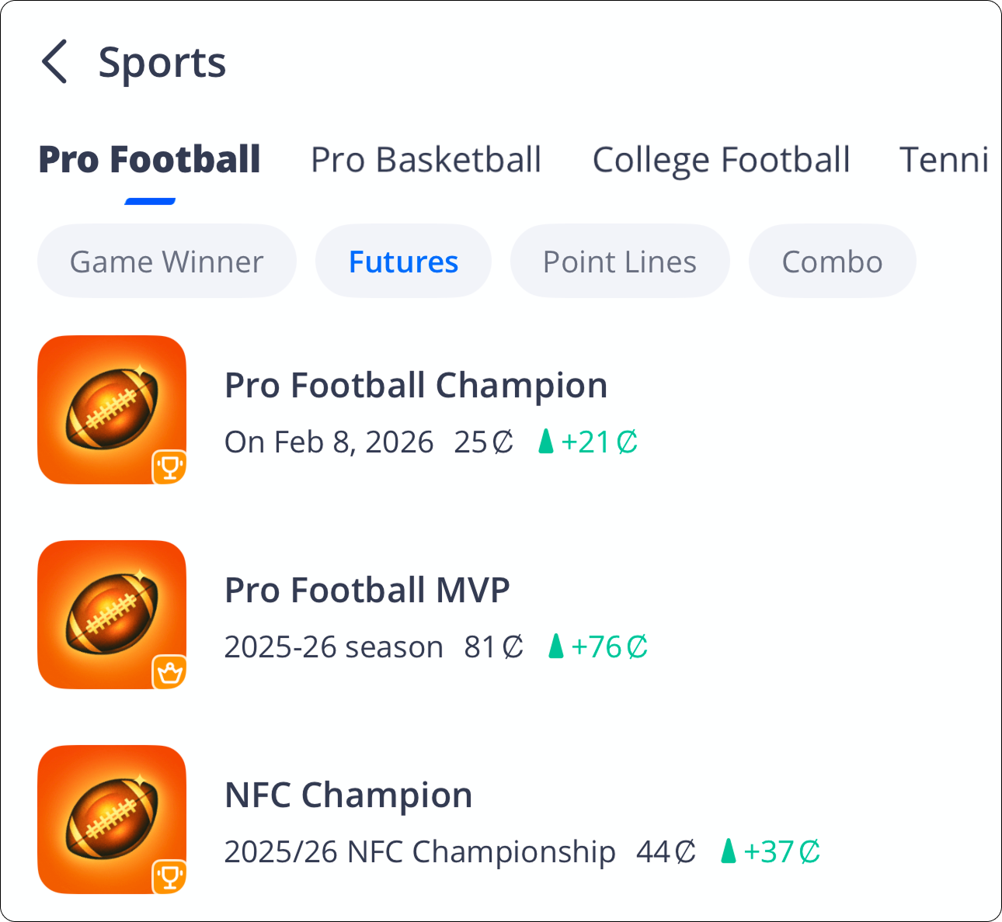Click green up arrow beside +21
Viewport: 1002px width, 922px height.
(546, 442)
